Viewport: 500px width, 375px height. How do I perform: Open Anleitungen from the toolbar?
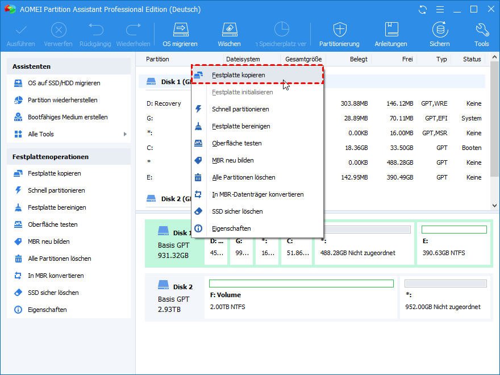(x=391, y=35)
